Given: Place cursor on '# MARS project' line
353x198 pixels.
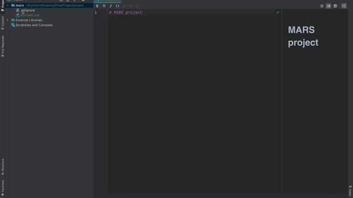Looking at the screenshot, I should click(126, 13).
